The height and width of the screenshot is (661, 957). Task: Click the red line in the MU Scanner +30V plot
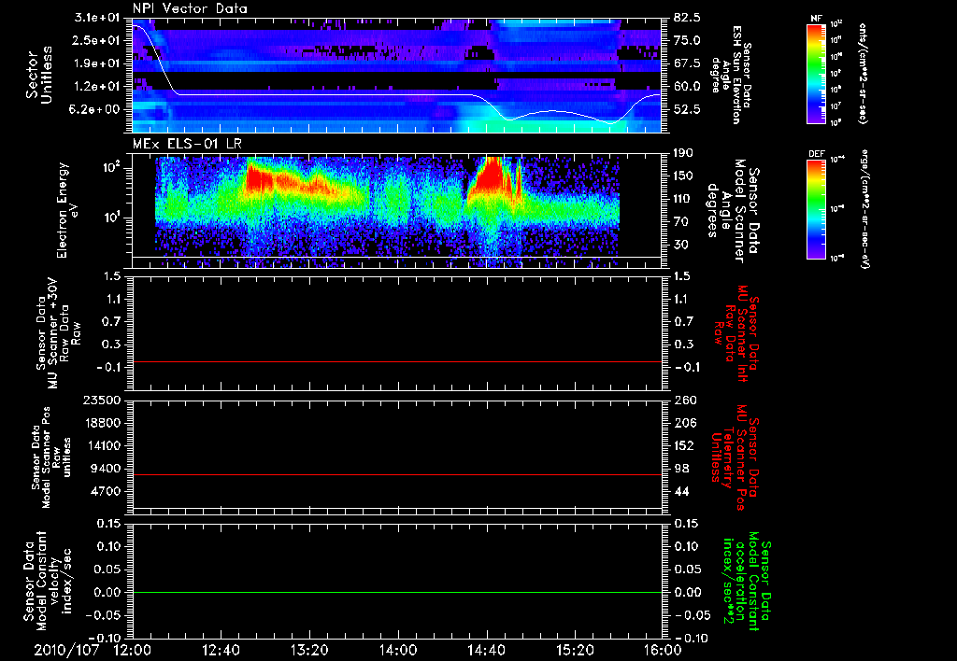click(397, 361)
